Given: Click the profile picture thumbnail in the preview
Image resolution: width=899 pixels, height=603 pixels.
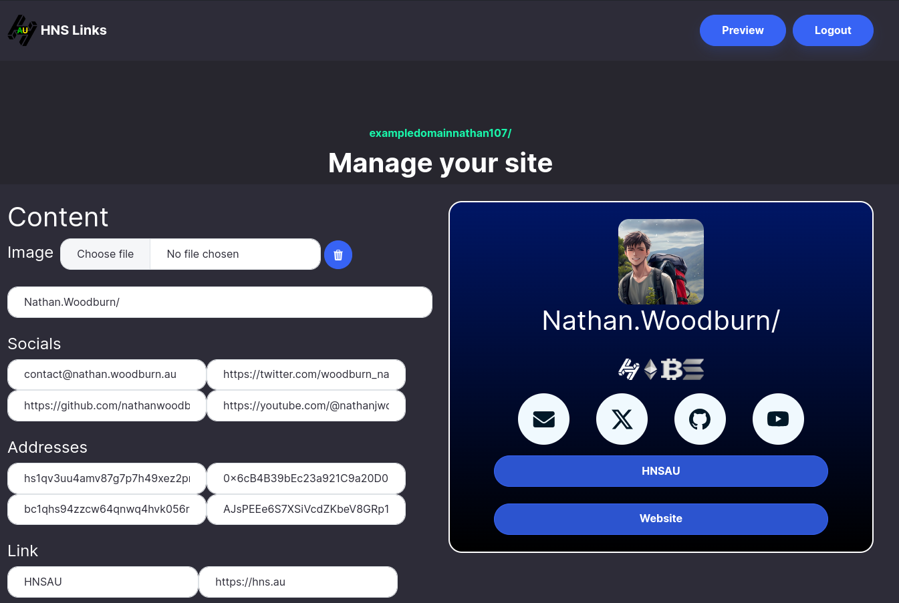Looking at the screenshot, I should [660, 262].
